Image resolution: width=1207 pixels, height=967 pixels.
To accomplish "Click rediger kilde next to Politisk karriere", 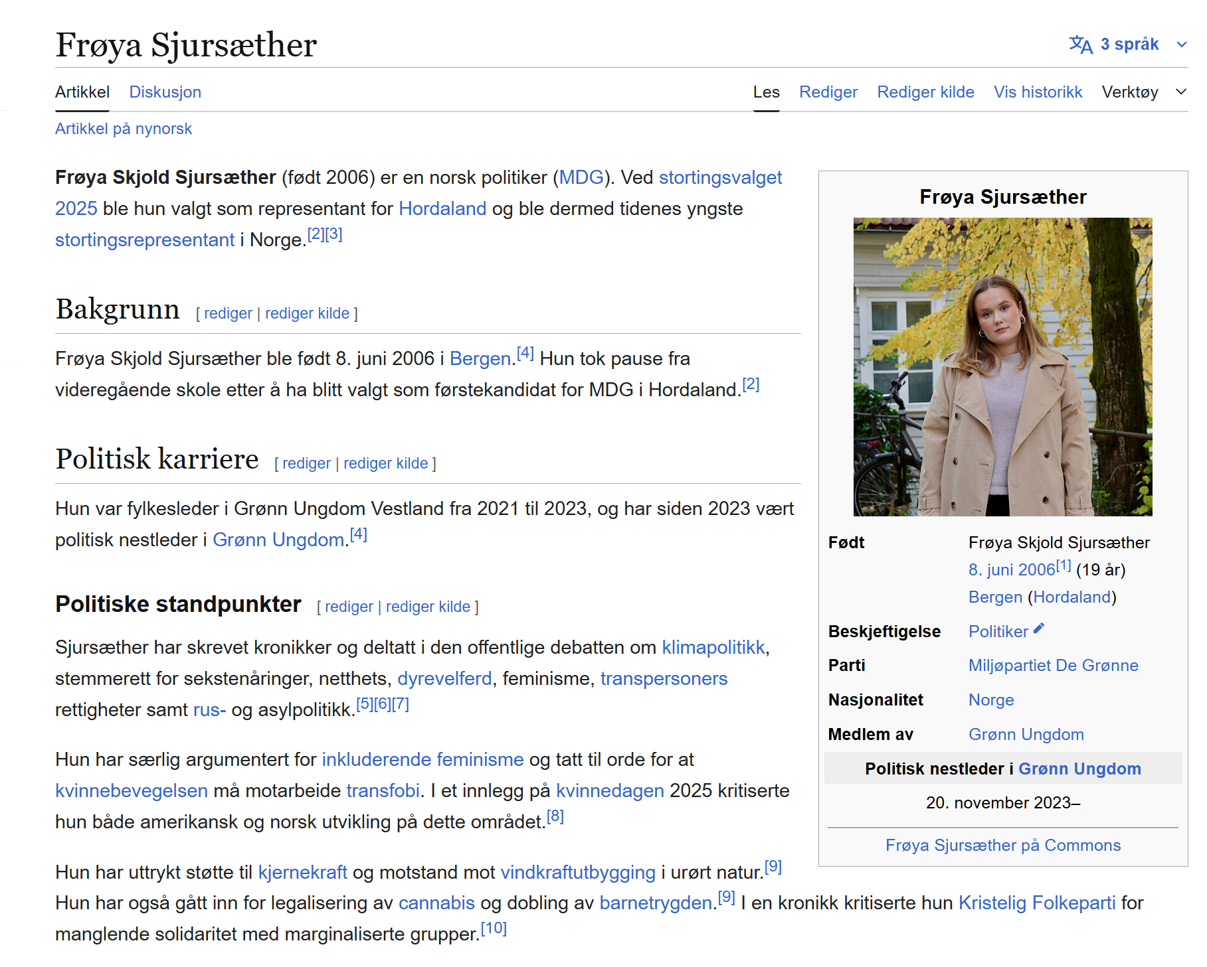I will [386, 463].
